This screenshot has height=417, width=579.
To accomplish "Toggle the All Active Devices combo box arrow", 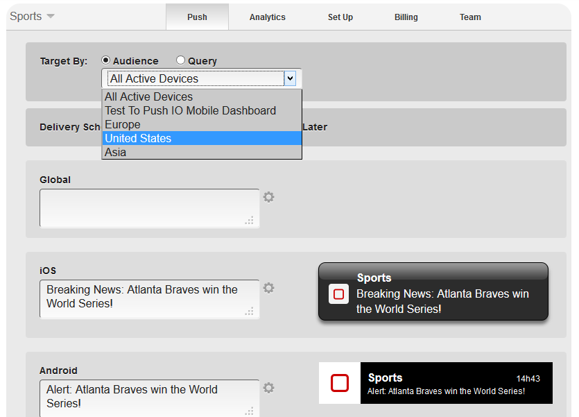I will point(291,78).
